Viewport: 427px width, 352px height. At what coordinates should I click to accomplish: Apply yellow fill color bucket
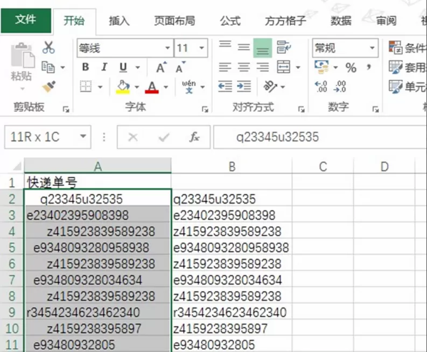pos(123,87)
